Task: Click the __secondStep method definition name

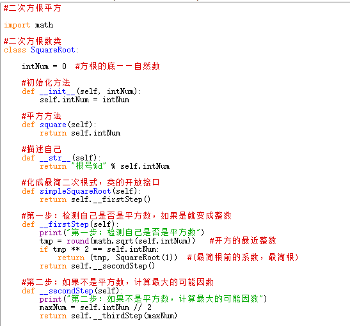Action: (67, 291)
